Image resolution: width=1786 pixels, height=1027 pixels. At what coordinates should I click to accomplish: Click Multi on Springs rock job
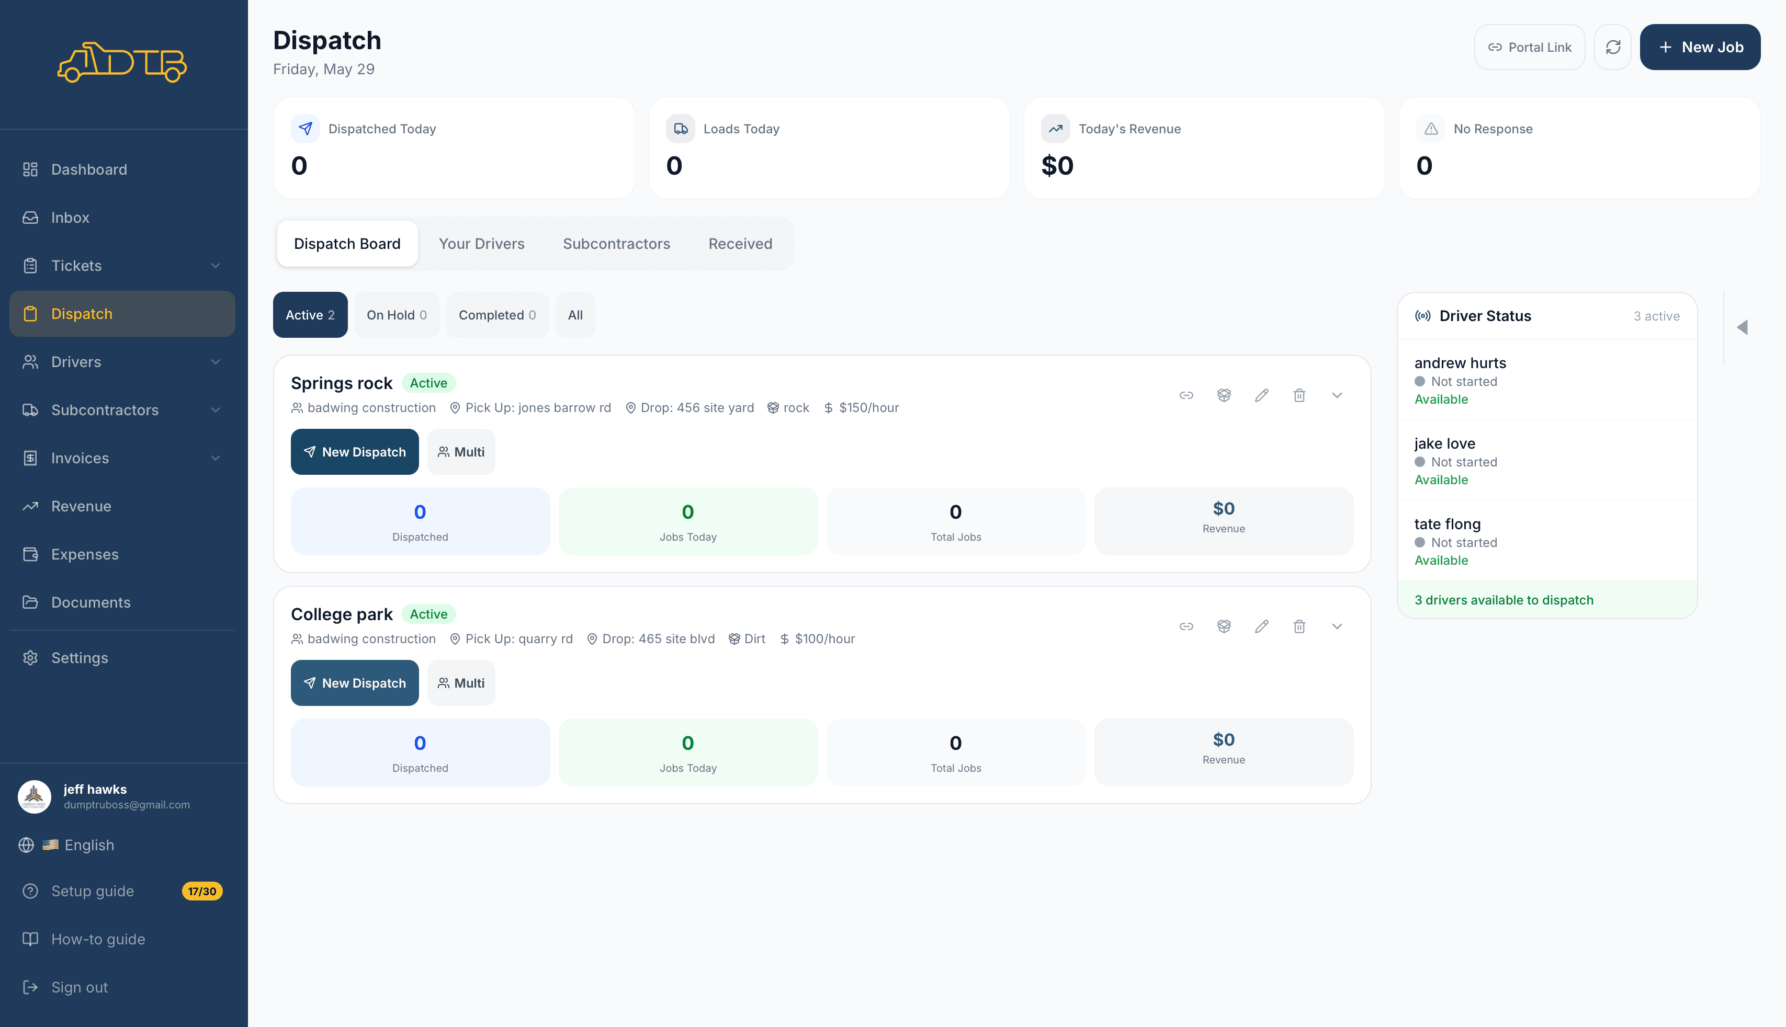pos(461,451)
